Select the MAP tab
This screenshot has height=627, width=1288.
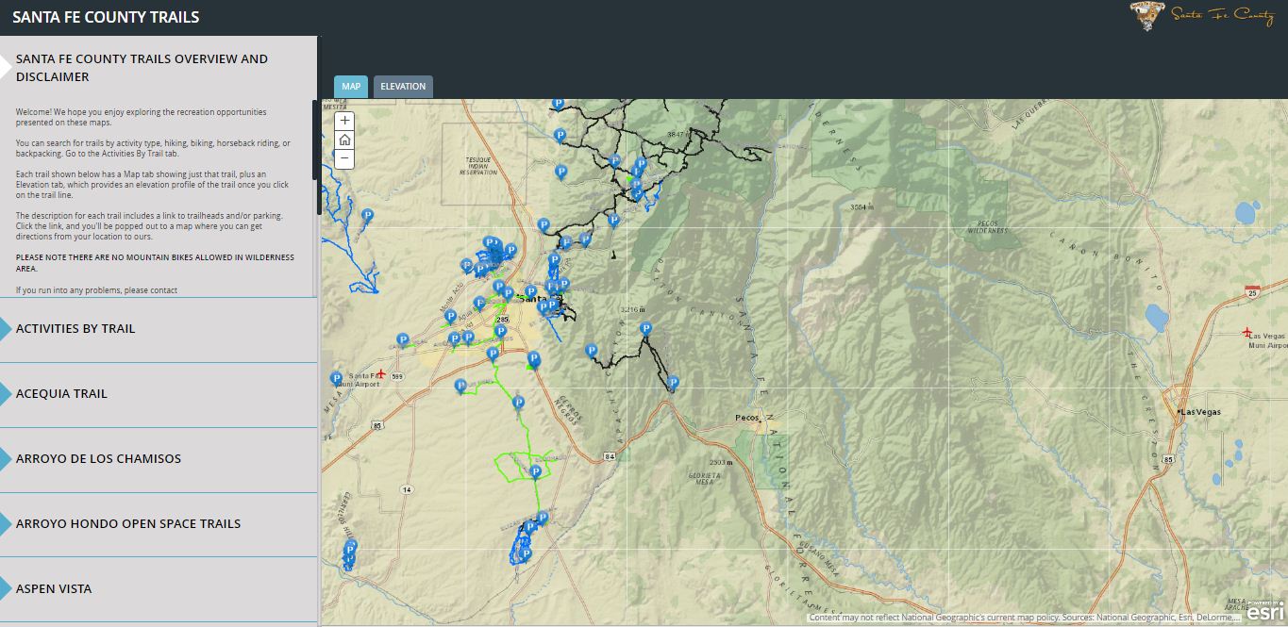[x=350, y=86]
